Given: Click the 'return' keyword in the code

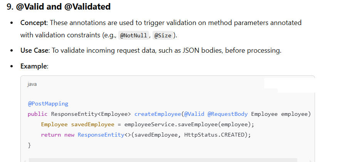Looking at the screenshot, I should 51,135.
